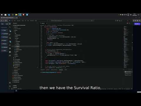Expand the Outline section in Explorer

15,86
